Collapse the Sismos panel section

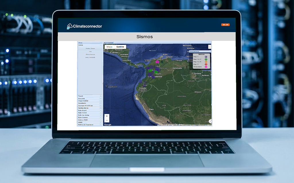point(101,45)
